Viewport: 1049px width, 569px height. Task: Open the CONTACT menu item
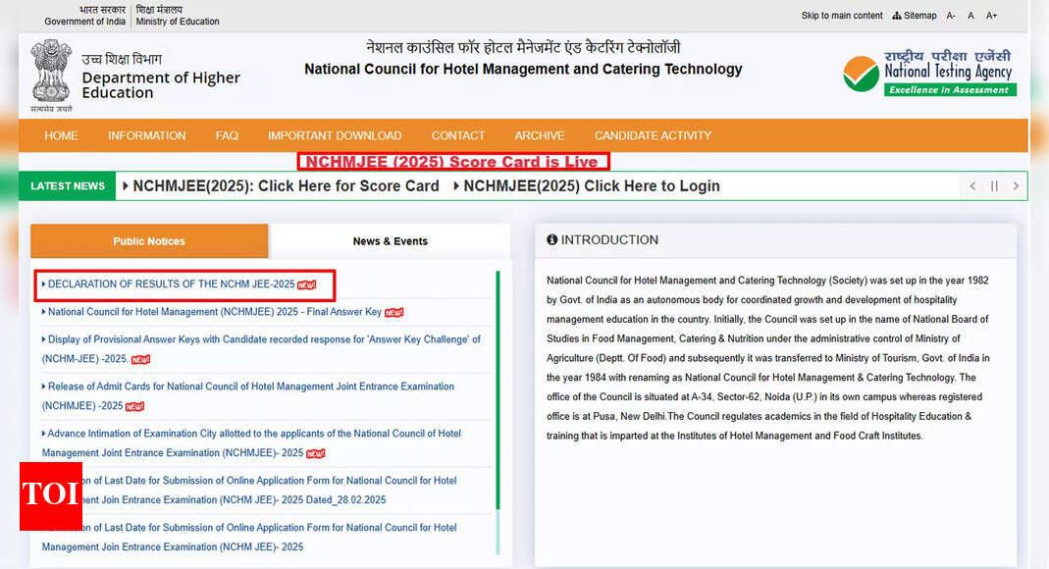coord(457,135)
